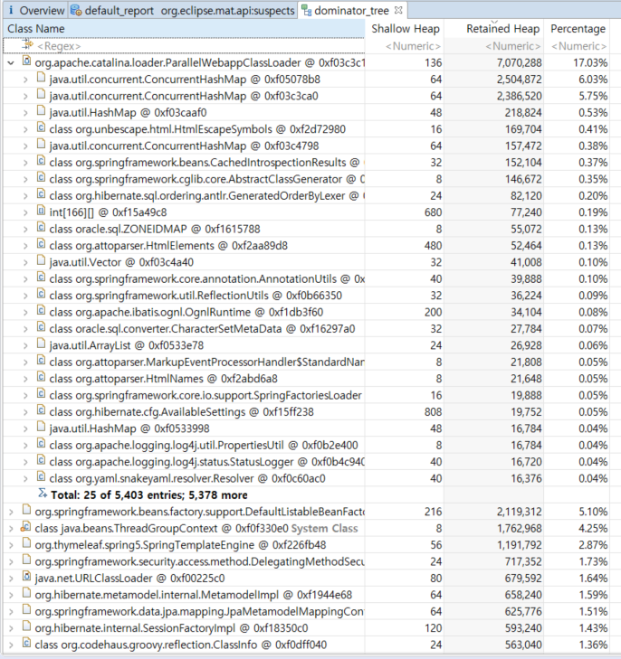Sort by Shallow Heap column header
The image size is (621, 659).
(x=405, y=29)
